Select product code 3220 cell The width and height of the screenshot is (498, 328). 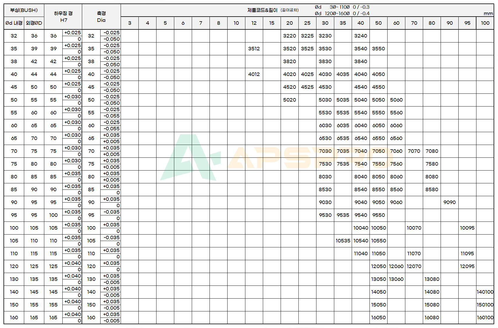pos(289,36)
